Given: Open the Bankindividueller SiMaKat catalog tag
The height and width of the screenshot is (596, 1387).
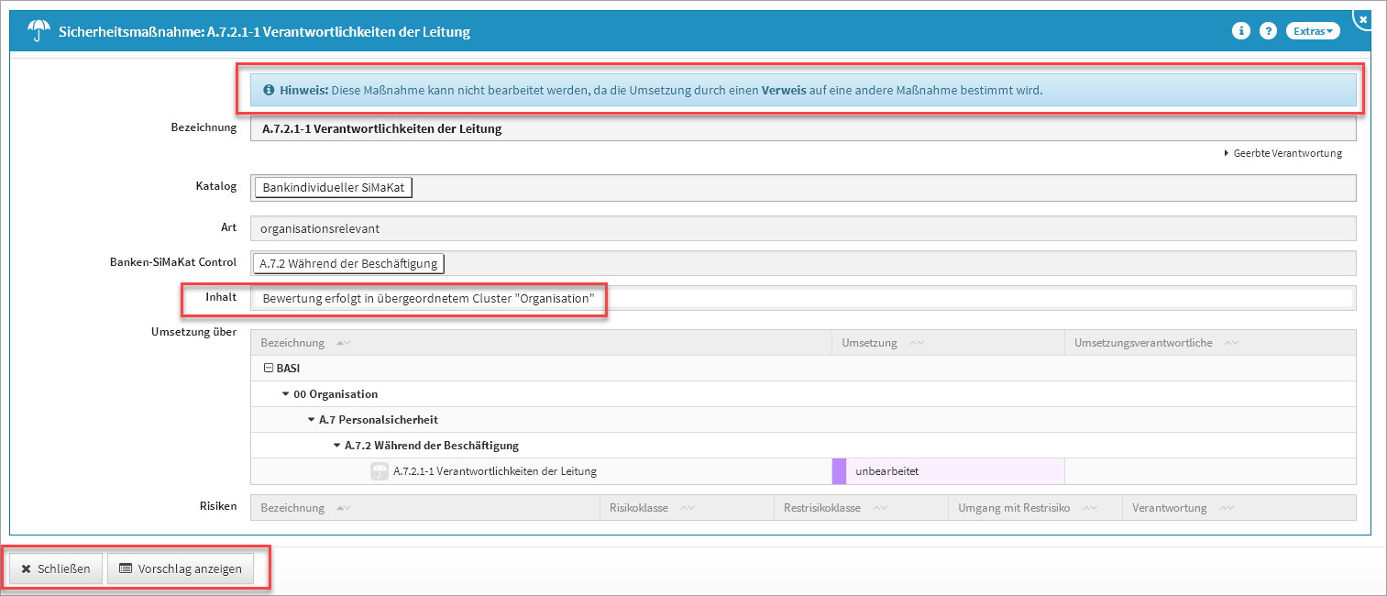Looking at the screenshot, I should click(334, 187).
